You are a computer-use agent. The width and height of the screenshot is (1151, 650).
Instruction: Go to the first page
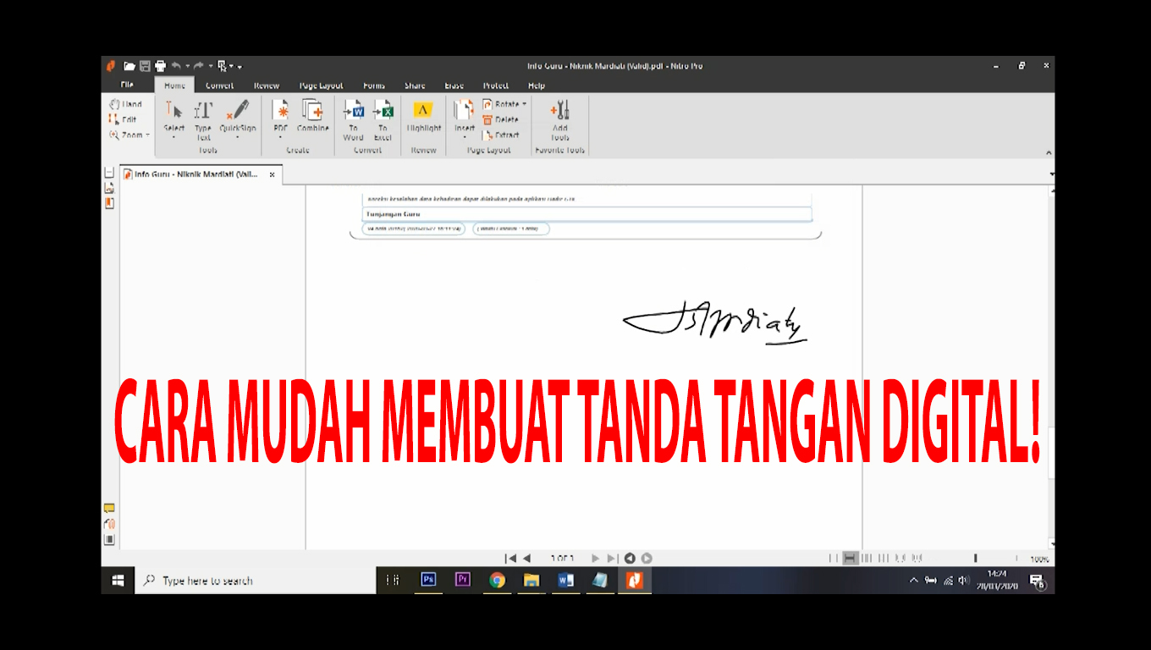click(x=509, y=559)
